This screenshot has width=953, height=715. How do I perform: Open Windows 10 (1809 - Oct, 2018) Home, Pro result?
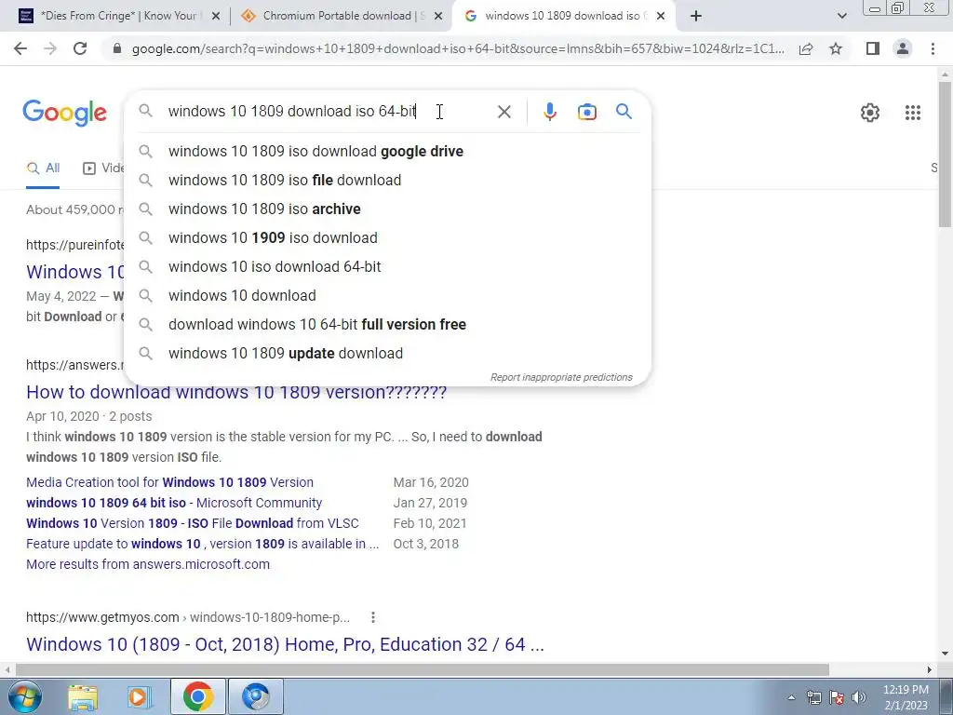click(285, 644)
